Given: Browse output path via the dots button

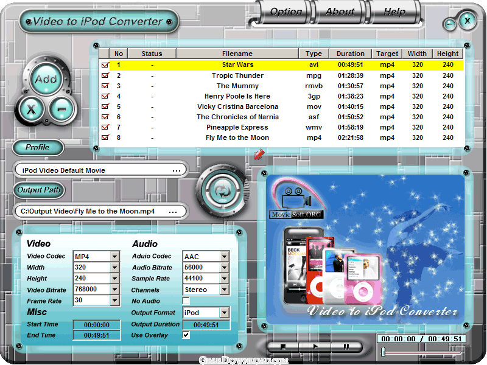Looking at the screenshot, I should point(173,212).
